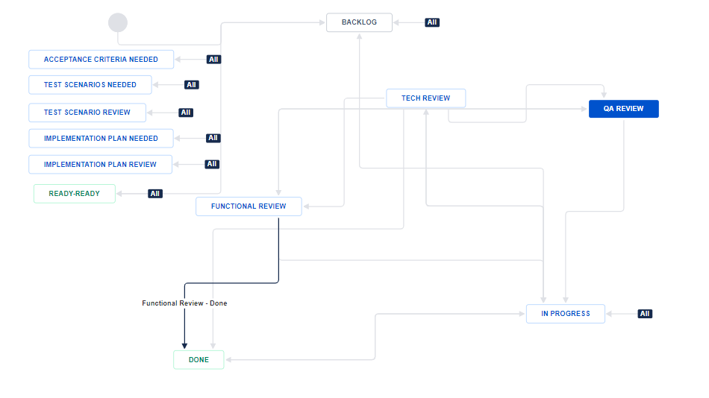Click All badge next to ACCEPTANCE CRITERIA NEEDED

coord(213,60)
